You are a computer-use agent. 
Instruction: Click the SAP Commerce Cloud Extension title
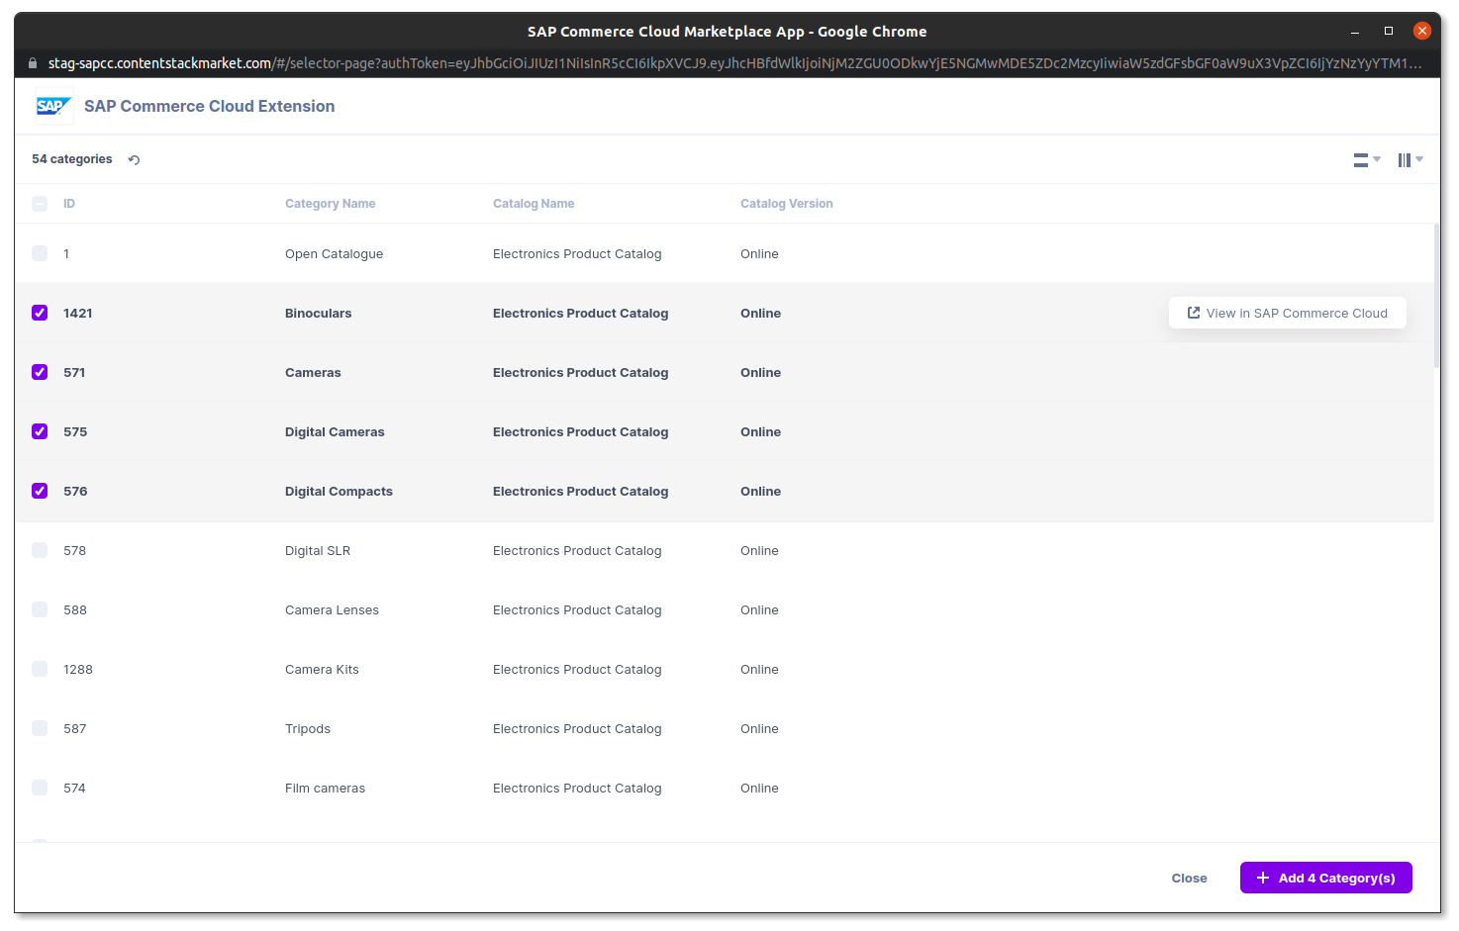(209, 106)
